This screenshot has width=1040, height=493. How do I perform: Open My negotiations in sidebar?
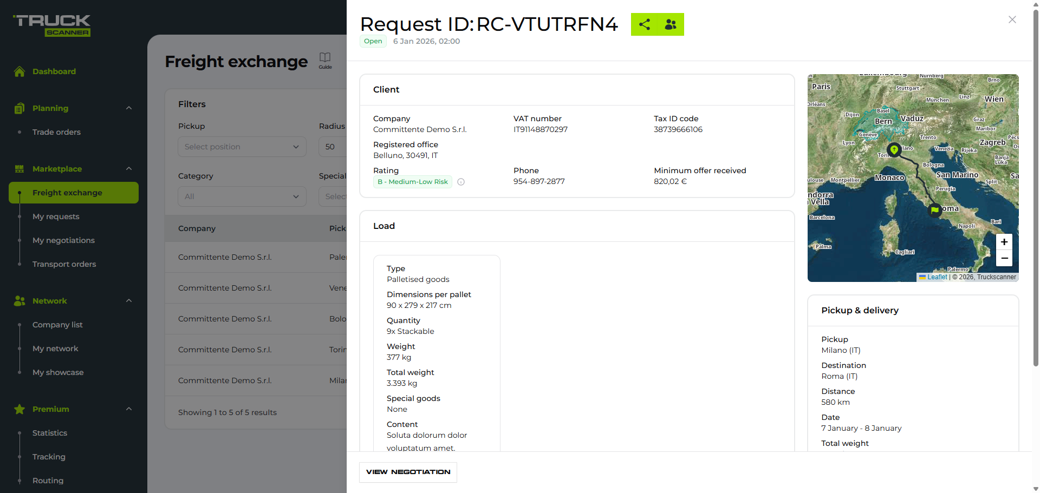point(63,240)
